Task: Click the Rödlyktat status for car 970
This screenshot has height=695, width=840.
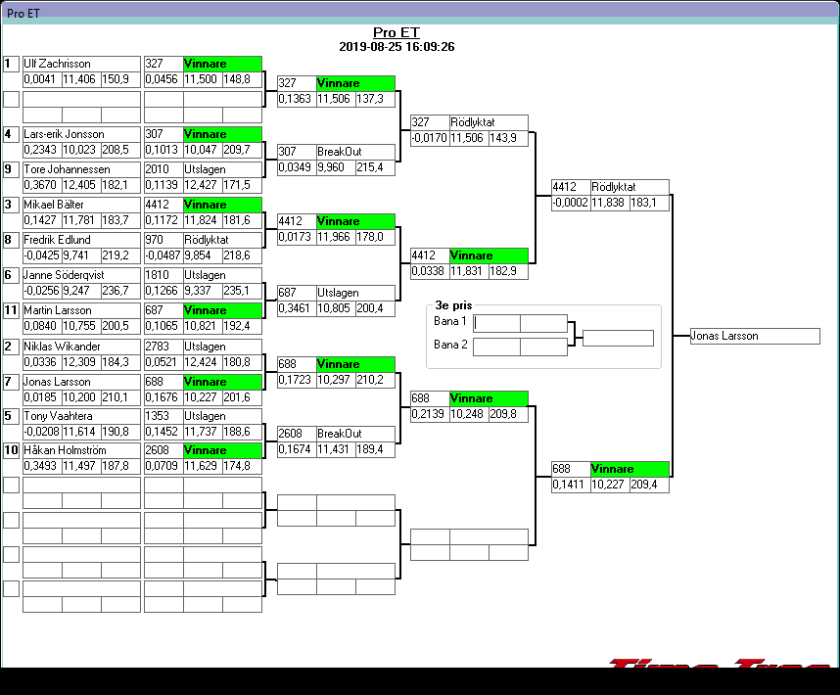Action: point(222,240)
